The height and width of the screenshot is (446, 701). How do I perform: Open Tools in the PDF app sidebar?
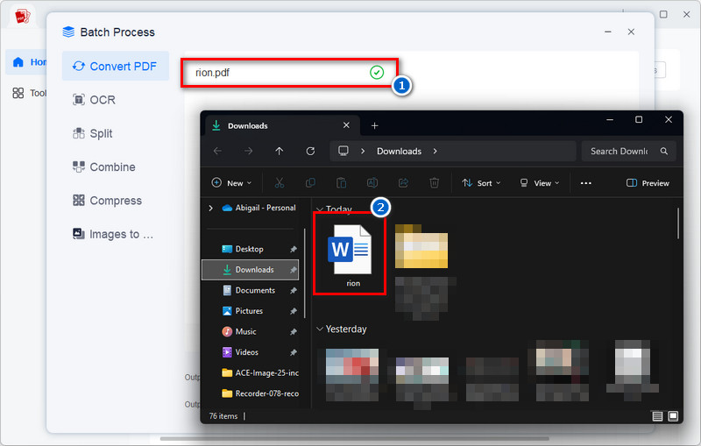(29, 93)
